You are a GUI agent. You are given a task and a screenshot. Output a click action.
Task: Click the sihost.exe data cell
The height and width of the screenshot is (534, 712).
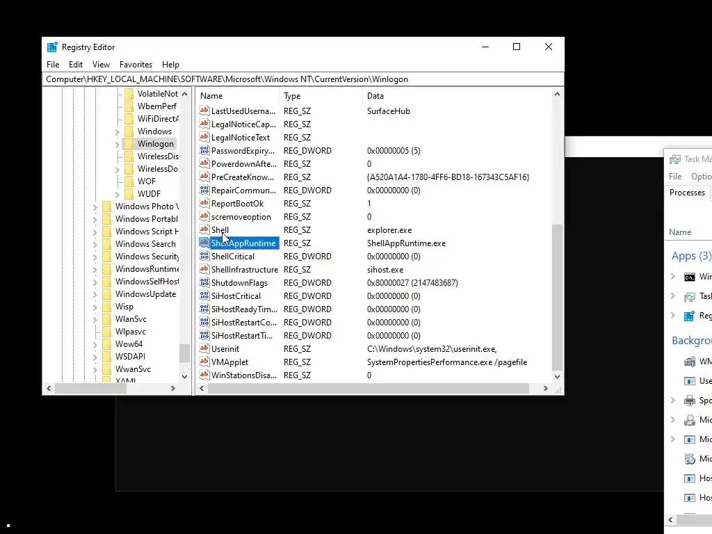click(x=385, y=269)
